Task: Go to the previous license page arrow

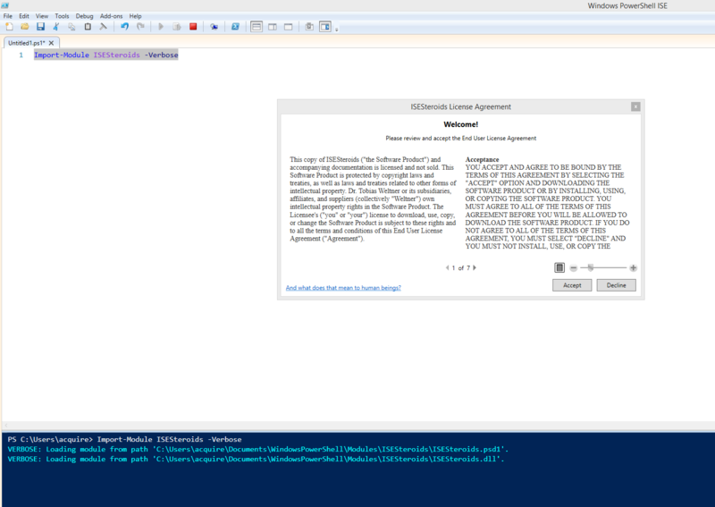Action: 448,268
